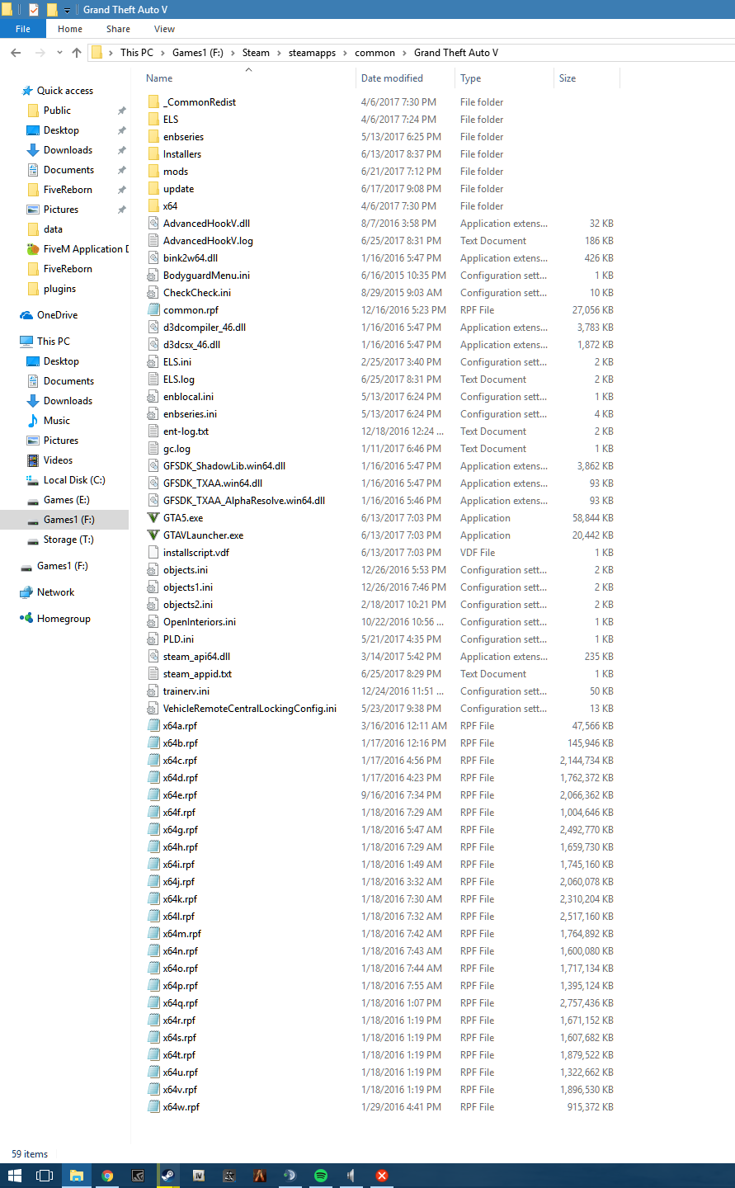Select the x64a.rpf file icon
735x1188 pixels.
[x=153, y=726]
